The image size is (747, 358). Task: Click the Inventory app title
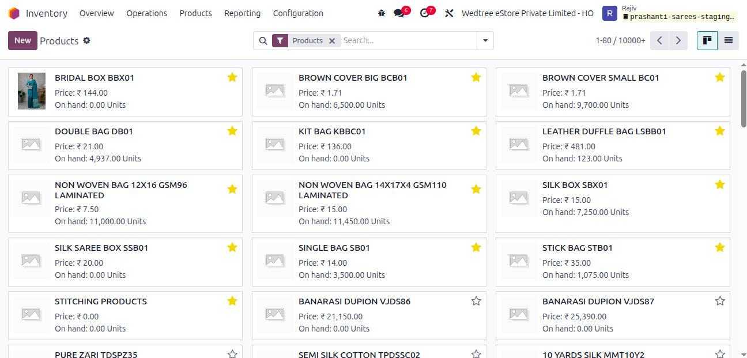pos(47,13)
